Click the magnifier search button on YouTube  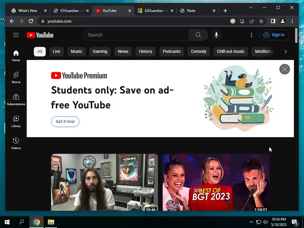click(x=198, y=35)
